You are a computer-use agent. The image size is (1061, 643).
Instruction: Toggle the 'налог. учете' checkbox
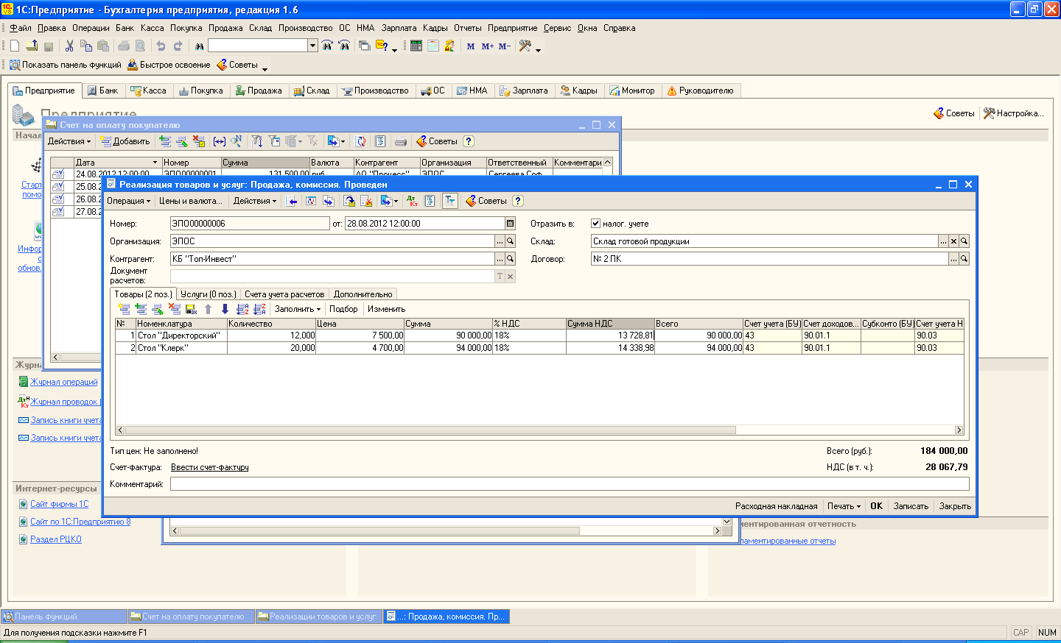[x=595, y=224]
